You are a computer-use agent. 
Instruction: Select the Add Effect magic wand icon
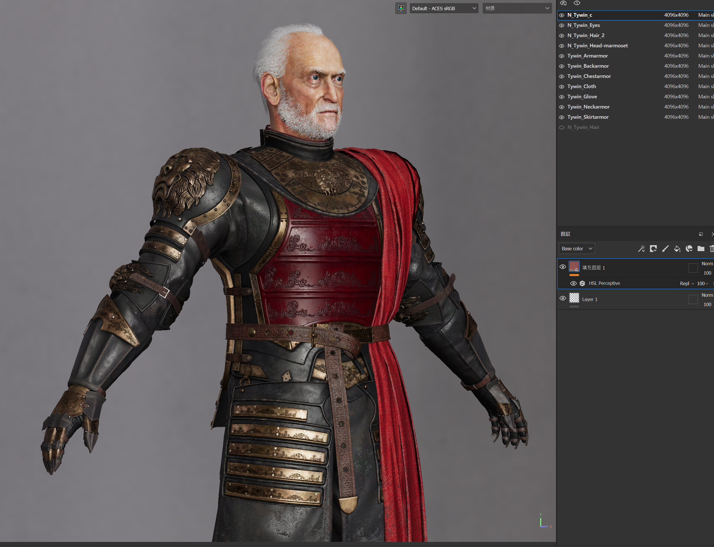641,249
